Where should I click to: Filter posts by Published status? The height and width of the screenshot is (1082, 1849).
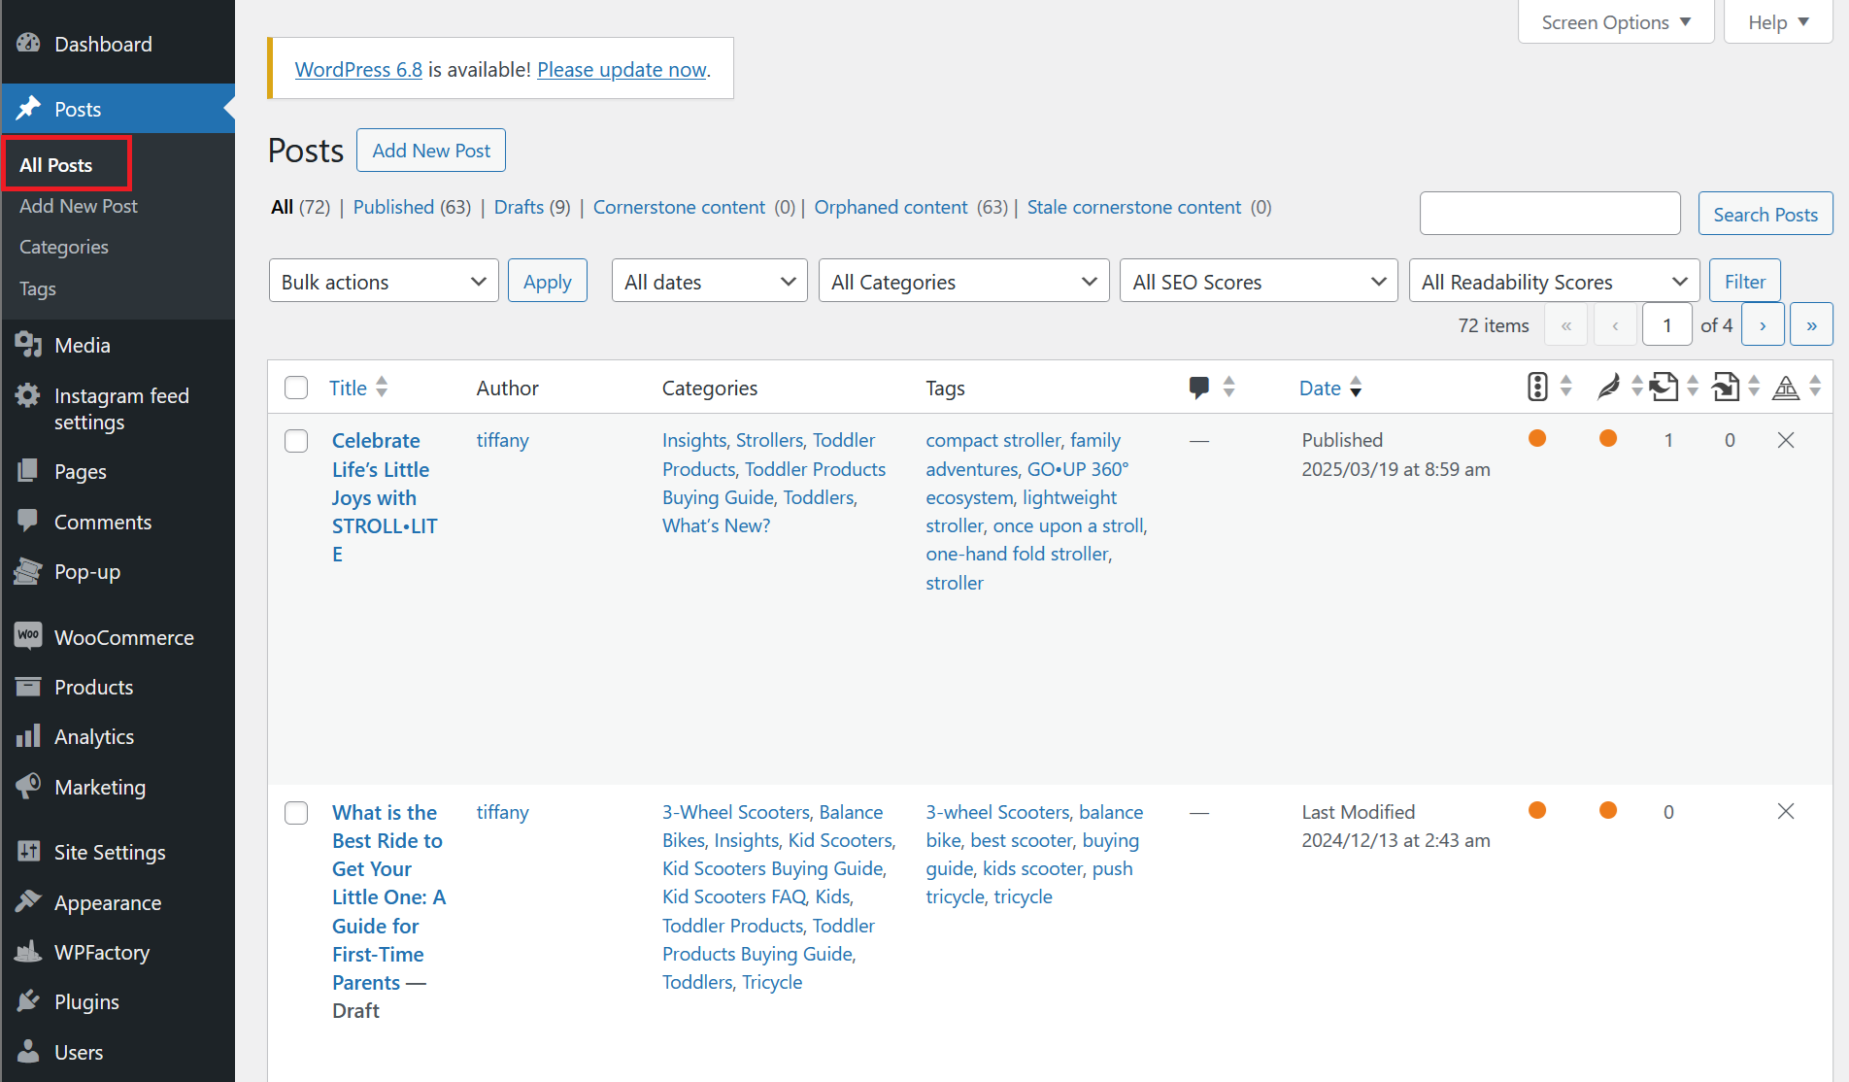(x=393, y=207)
